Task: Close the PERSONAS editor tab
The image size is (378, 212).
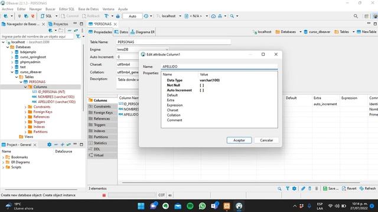Action: coord(115,24)
